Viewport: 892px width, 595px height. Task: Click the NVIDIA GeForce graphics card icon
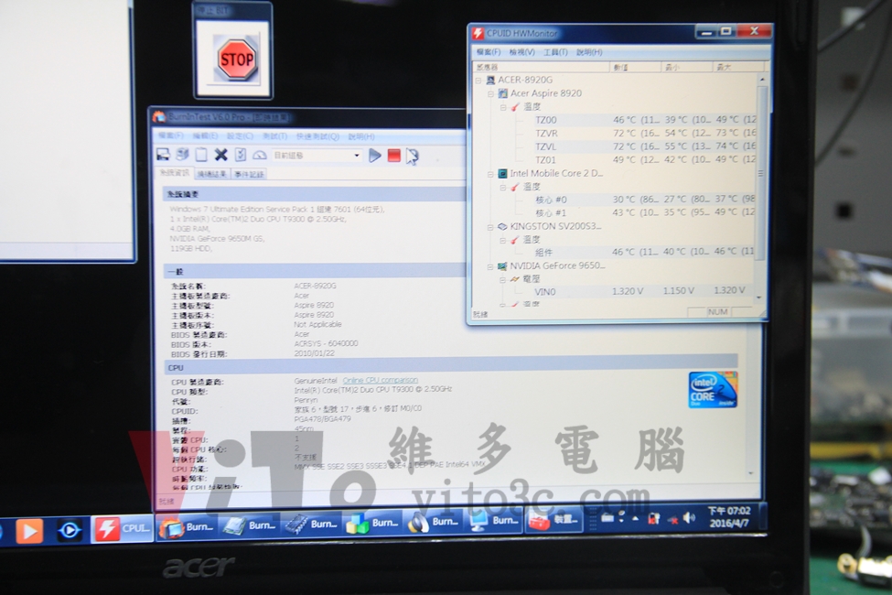click(502, 265)
